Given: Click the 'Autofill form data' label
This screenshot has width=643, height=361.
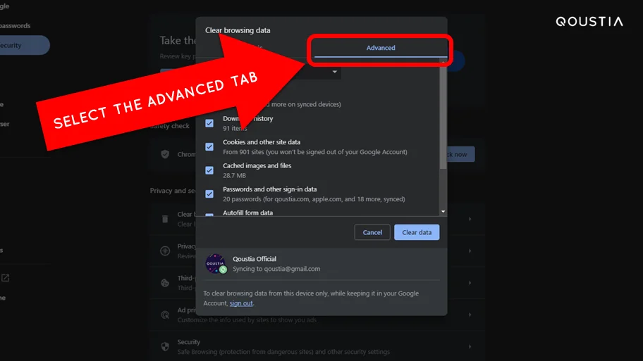Looking at the screenshot, I should click(247, 213).
